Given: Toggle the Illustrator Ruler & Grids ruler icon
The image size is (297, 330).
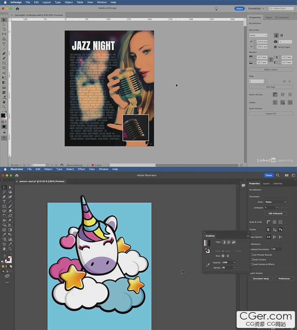Looking at the screenshot, I should point(268,222).
